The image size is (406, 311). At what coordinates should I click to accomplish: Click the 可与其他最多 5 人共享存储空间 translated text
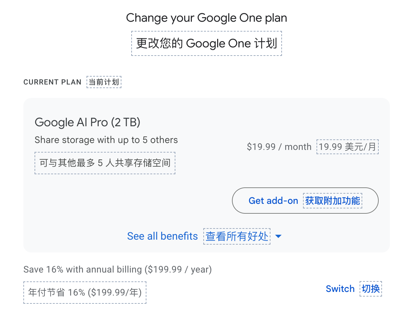105,163
